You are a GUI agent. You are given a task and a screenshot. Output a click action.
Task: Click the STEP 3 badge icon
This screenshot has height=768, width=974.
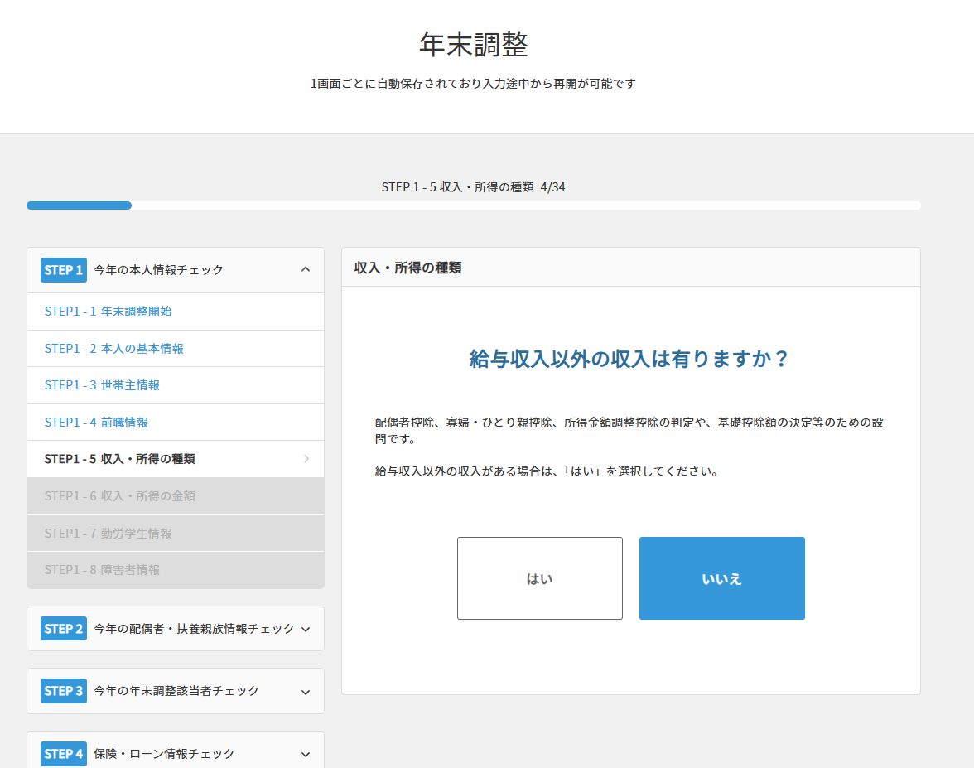[x=63, y=690]
